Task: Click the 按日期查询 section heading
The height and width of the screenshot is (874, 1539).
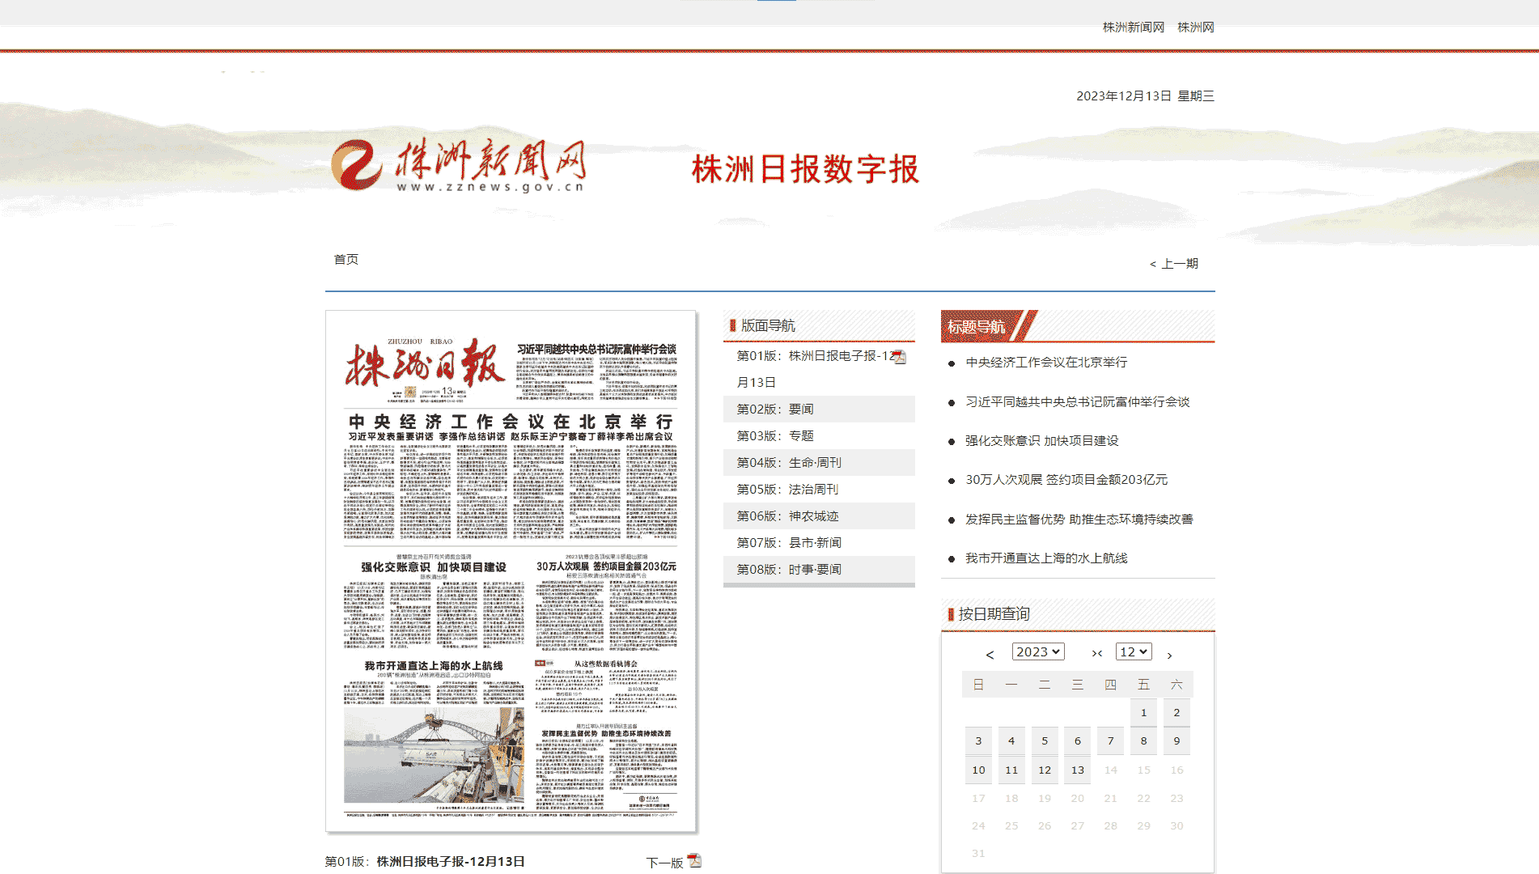Action: coord(994,614)
